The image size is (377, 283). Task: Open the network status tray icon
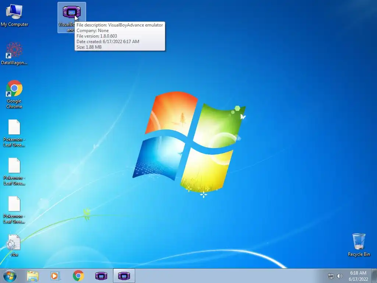(331, 276)
